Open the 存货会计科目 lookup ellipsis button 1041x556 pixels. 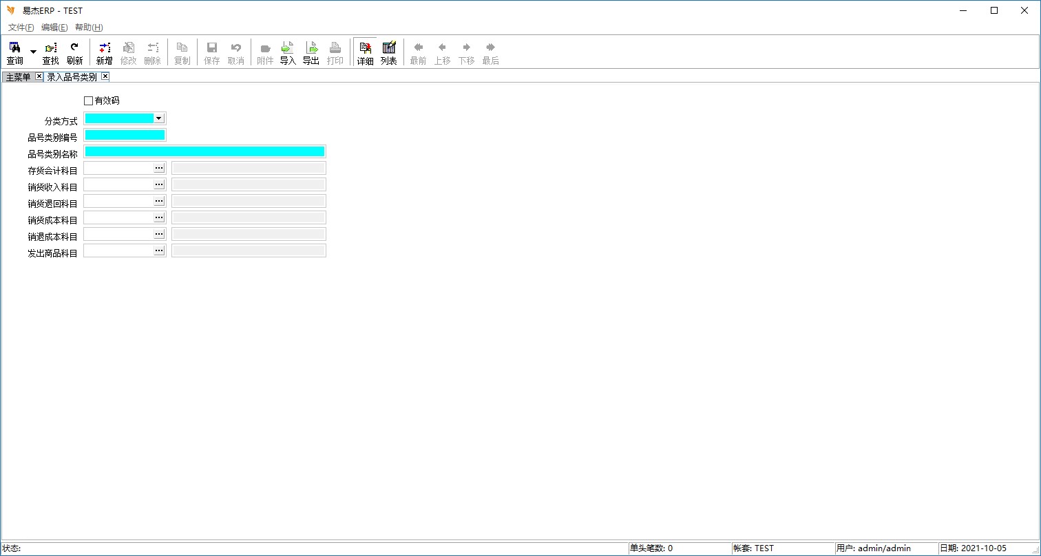click(159, 168)
